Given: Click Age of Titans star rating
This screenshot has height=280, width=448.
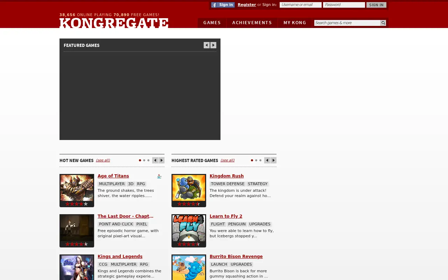Looking at the screenshot, I should [77, 204].
